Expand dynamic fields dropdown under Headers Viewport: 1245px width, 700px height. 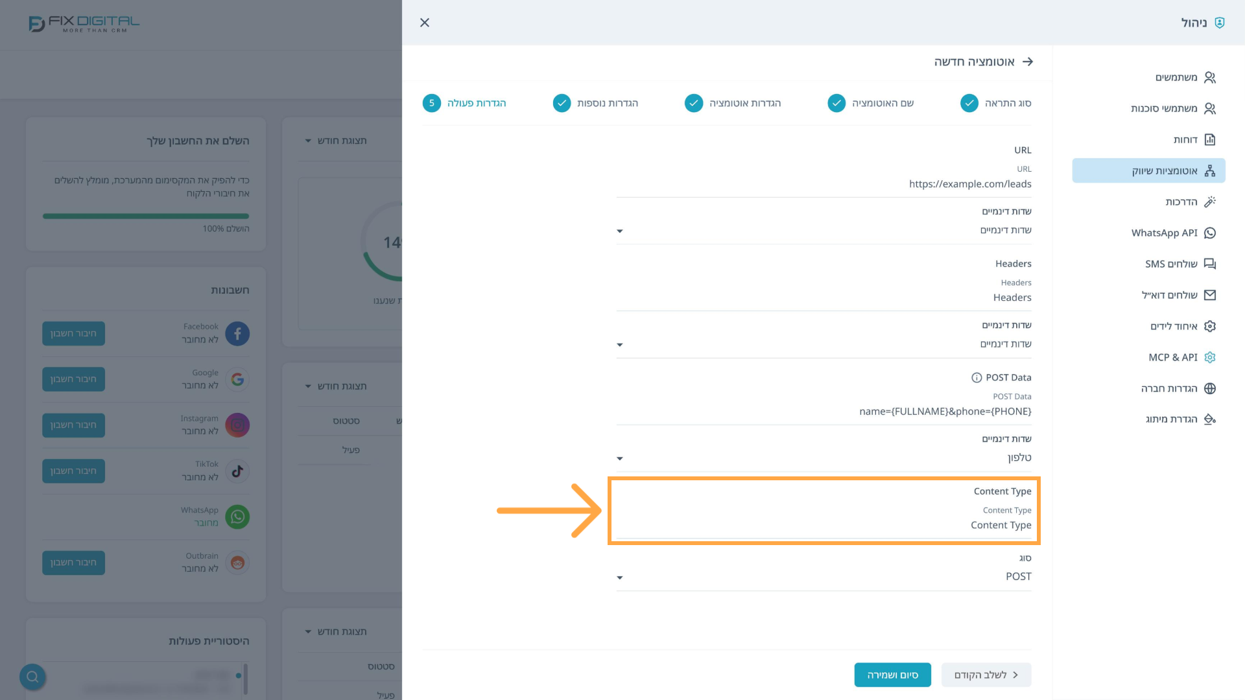pos(824,344)
